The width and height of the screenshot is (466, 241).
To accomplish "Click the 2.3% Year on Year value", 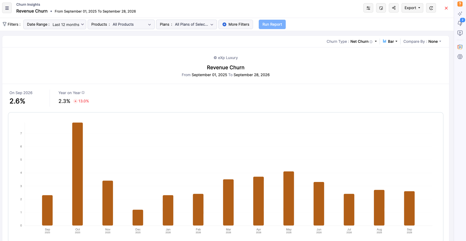I will (x=64, y=101).
